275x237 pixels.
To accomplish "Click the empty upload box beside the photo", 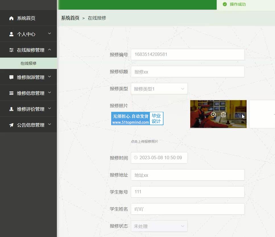I will pos(262,114).
